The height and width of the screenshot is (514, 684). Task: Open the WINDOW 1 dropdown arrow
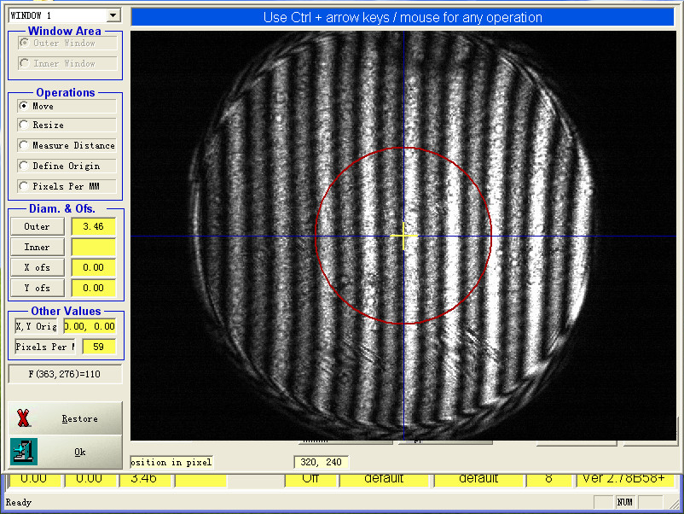click(x=113, y=16)
